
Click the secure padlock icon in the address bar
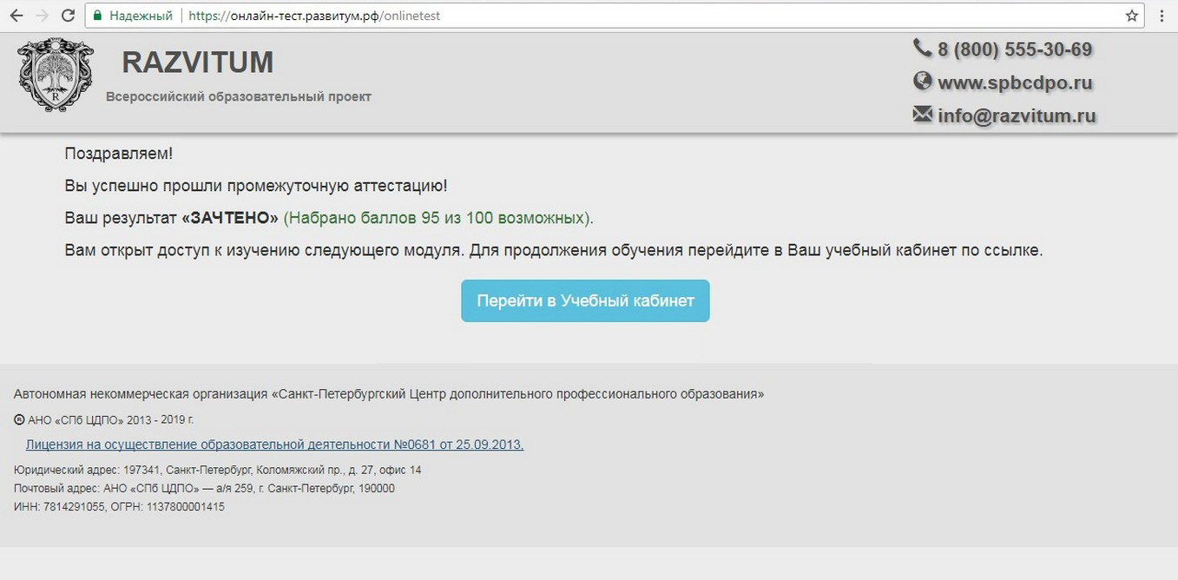96,15
